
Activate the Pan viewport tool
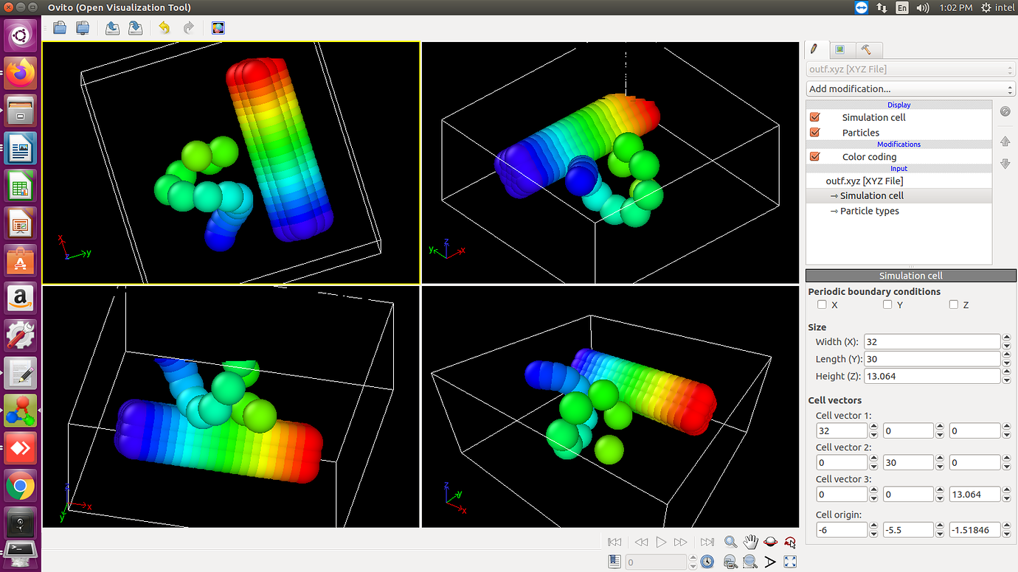750,542
